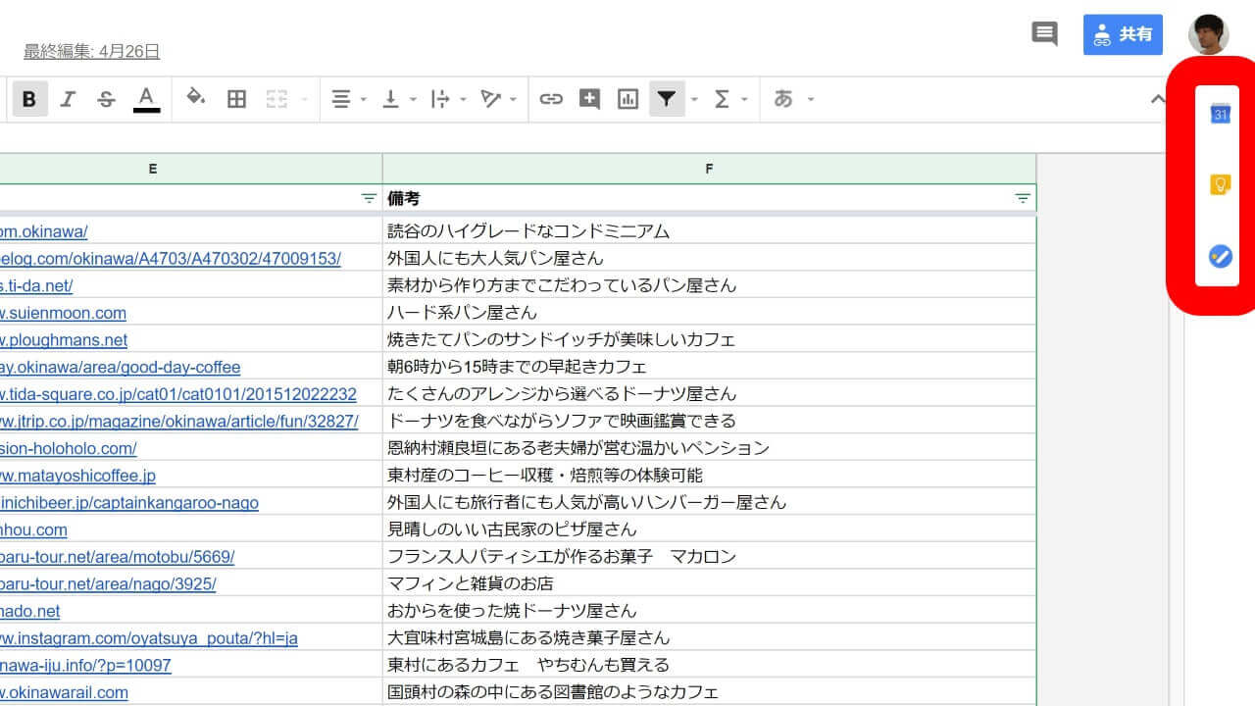Open Google Tasks in side panel
Image resolution: width=1255 pixels, height=706 pixels.
1220,257
